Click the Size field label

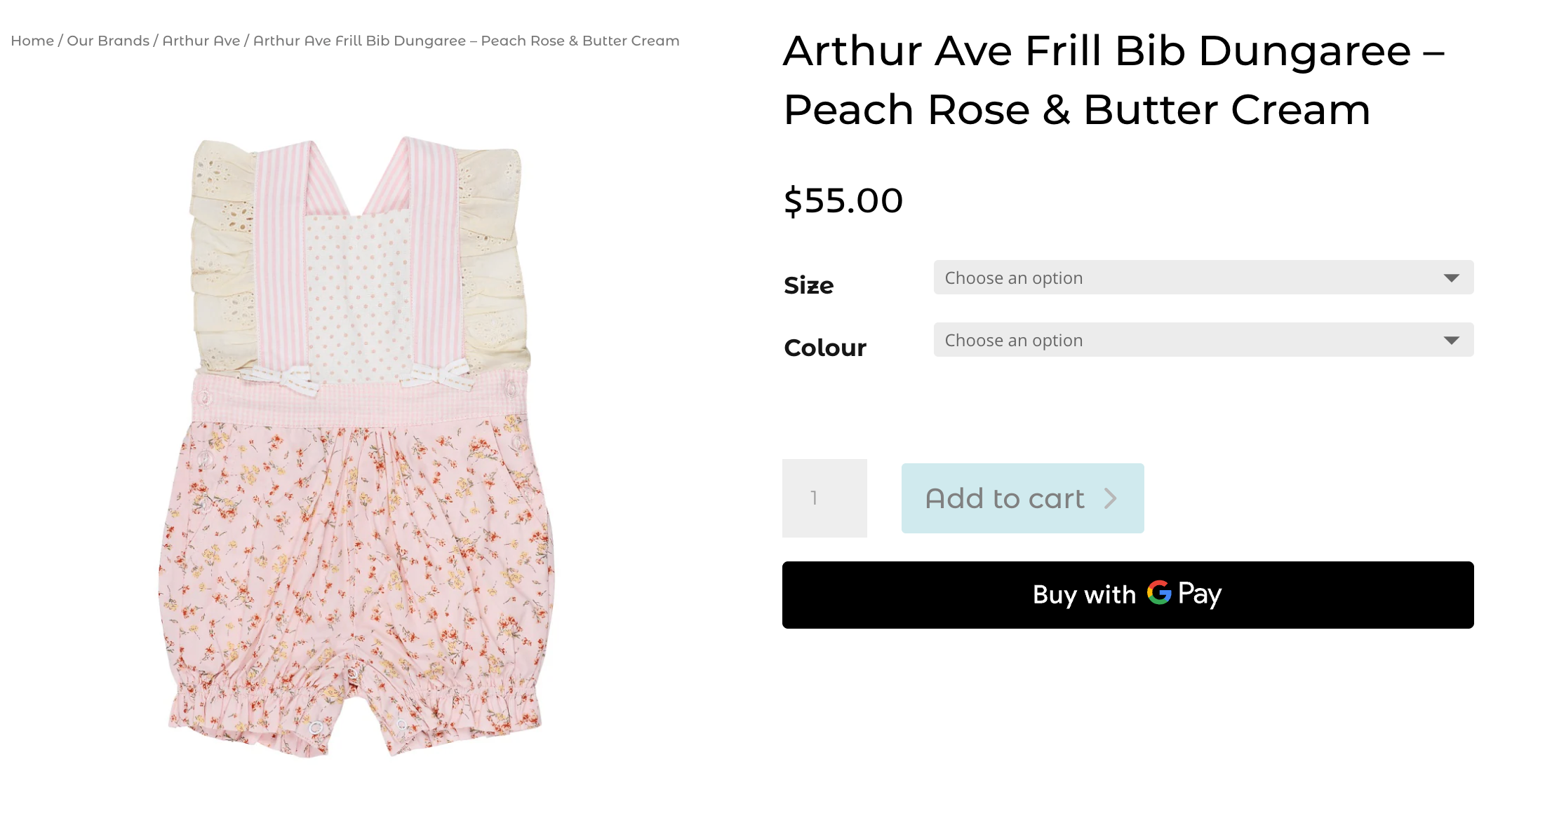click(x=808, y=285)
